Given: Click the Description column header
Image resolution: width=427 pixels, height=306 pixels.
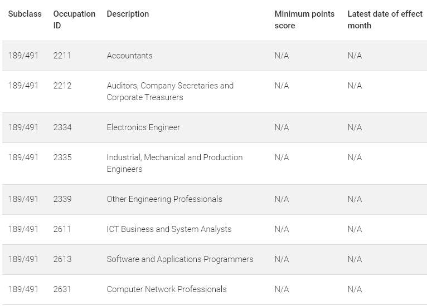Looking at the screenshot, I should (x=128, y=14).
